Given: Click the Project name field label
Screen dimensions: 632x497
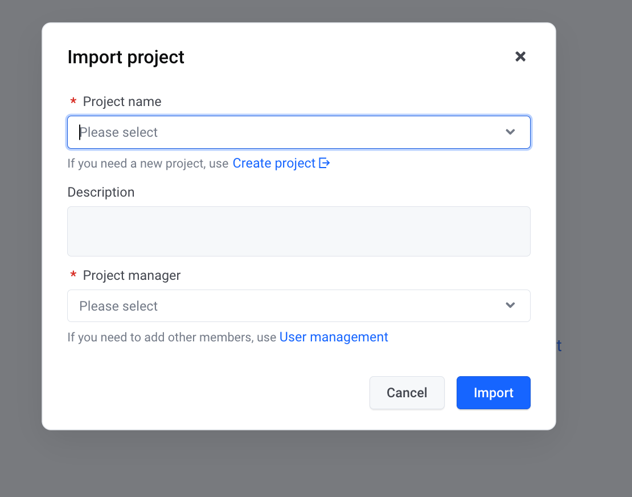Looking at the screenshot, I should point(122,101).
